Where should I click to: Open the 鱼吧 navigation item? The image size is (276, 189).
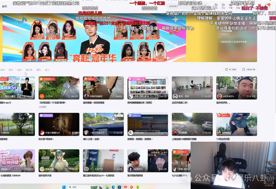[4, 6]
